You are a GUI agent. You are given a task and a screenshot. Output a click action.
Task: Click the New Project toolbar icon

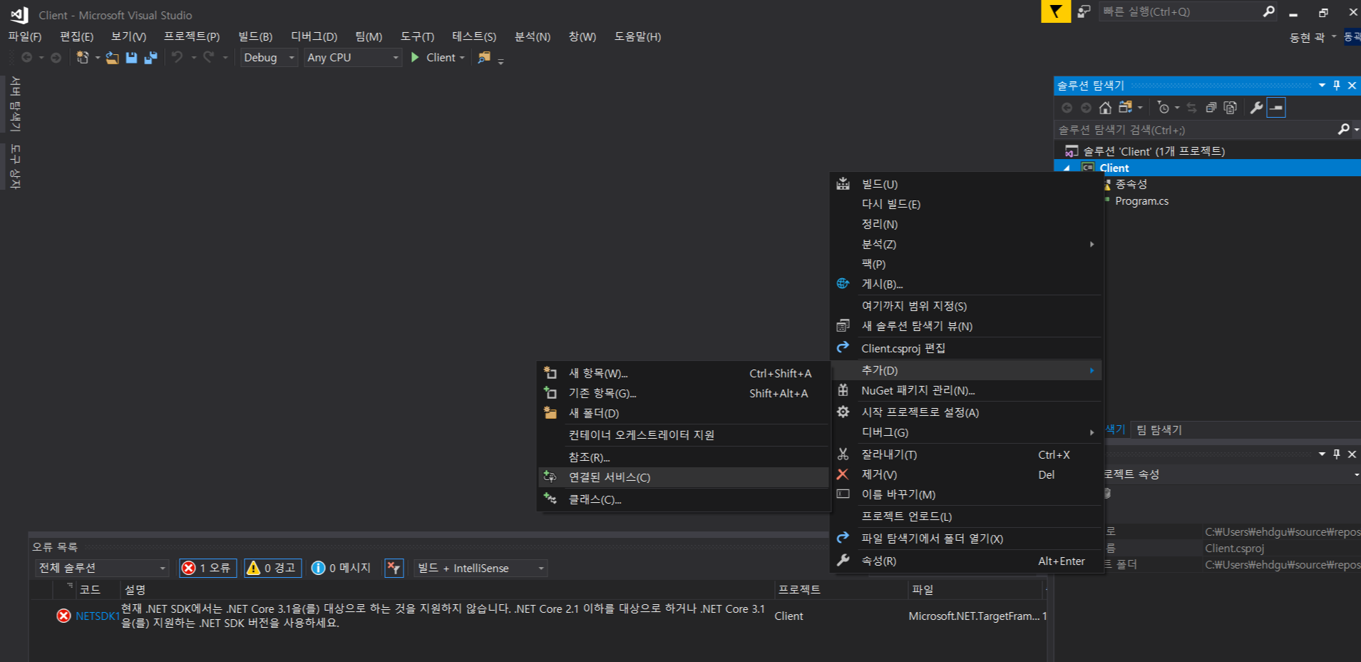[x=83, y=58]
